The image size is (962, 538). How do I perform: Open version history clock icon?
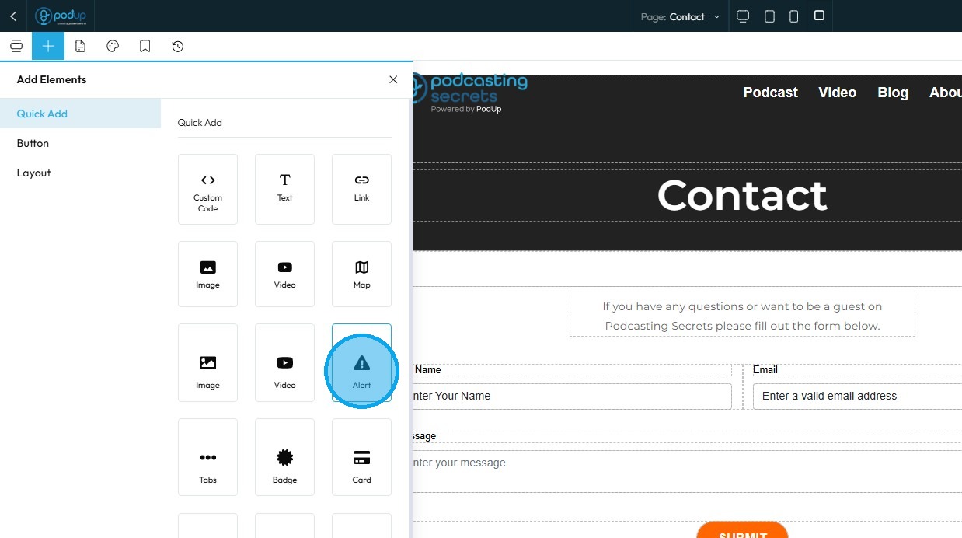tap(178, 47)
